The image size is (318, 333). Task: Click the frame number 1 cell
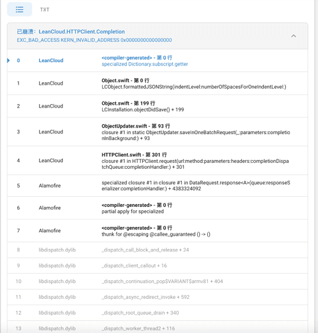[x=18, y=83]
